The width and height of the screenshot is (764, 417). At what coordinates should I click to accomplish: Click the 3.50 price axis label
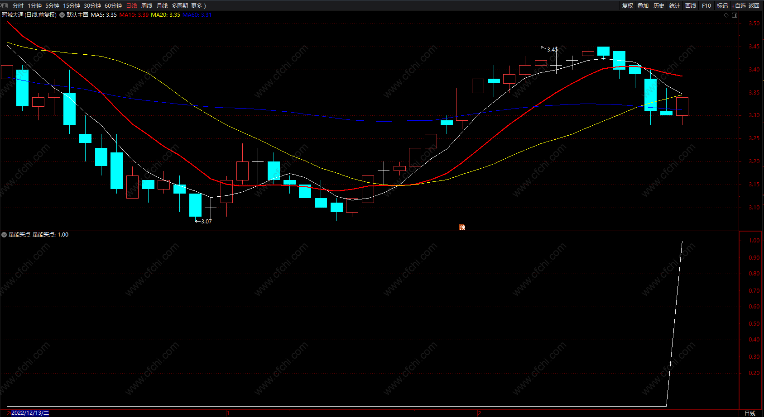tap(754, 24)
